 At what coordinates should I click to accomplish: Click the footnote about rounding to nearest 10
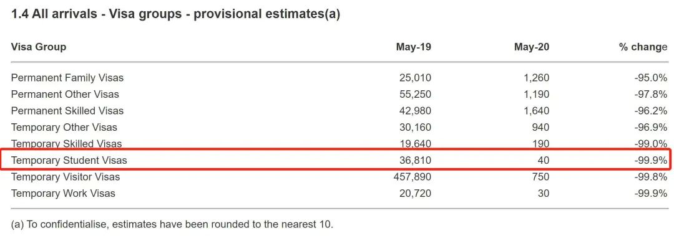point(172,224)
